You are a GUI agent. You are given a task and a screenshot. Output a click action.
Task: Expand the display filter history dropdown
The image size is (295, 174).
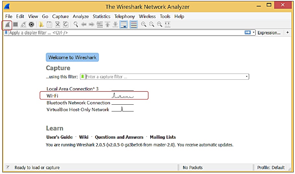pos(254,33)
